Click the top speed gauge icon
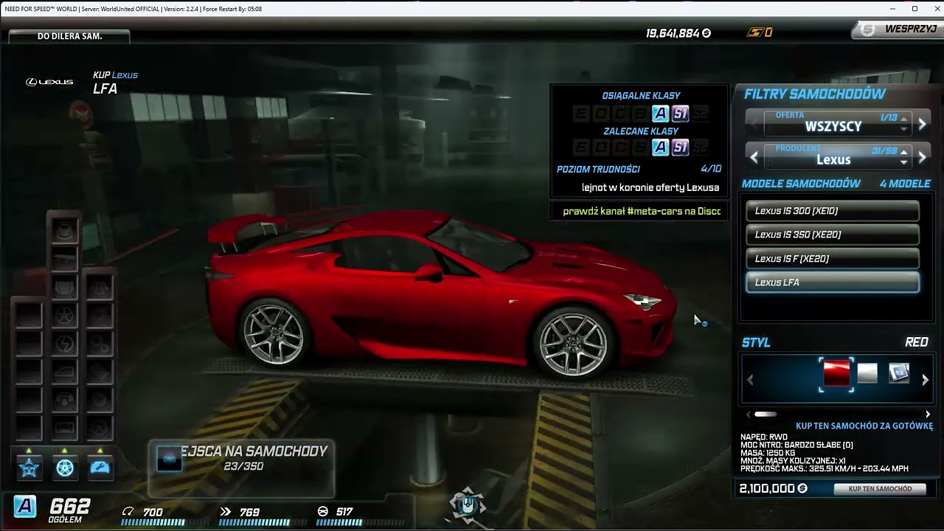The width and height of the screenshot is (944, 531). (x=128, y=511)
